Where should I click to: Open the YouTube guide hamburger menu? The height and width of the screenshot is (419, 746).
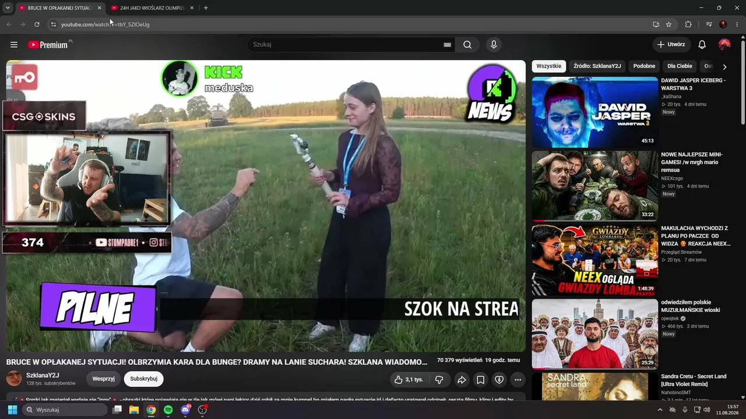(x=14, y=45)
